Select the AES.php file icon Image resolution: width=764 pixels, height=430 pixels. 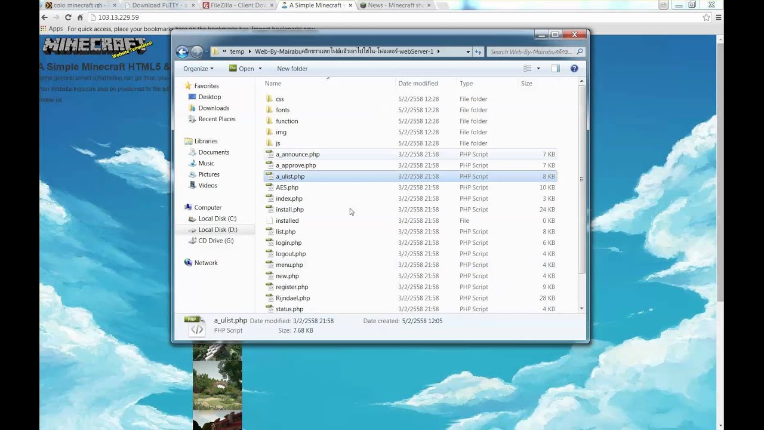pos(269,187)
